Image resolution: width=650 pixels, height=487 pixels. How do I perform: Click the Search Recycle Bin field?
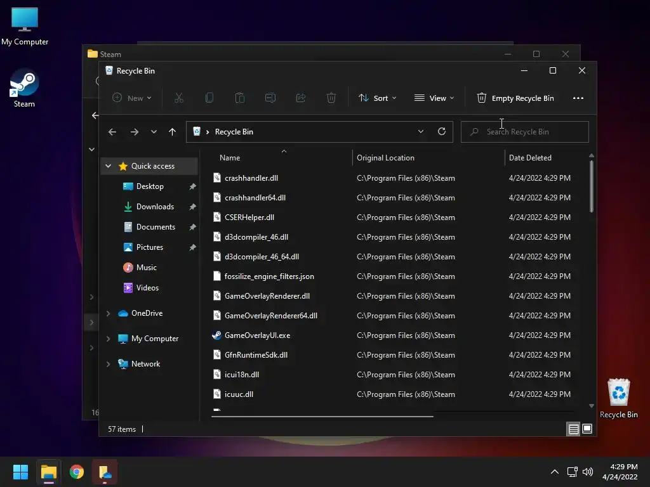525,132
